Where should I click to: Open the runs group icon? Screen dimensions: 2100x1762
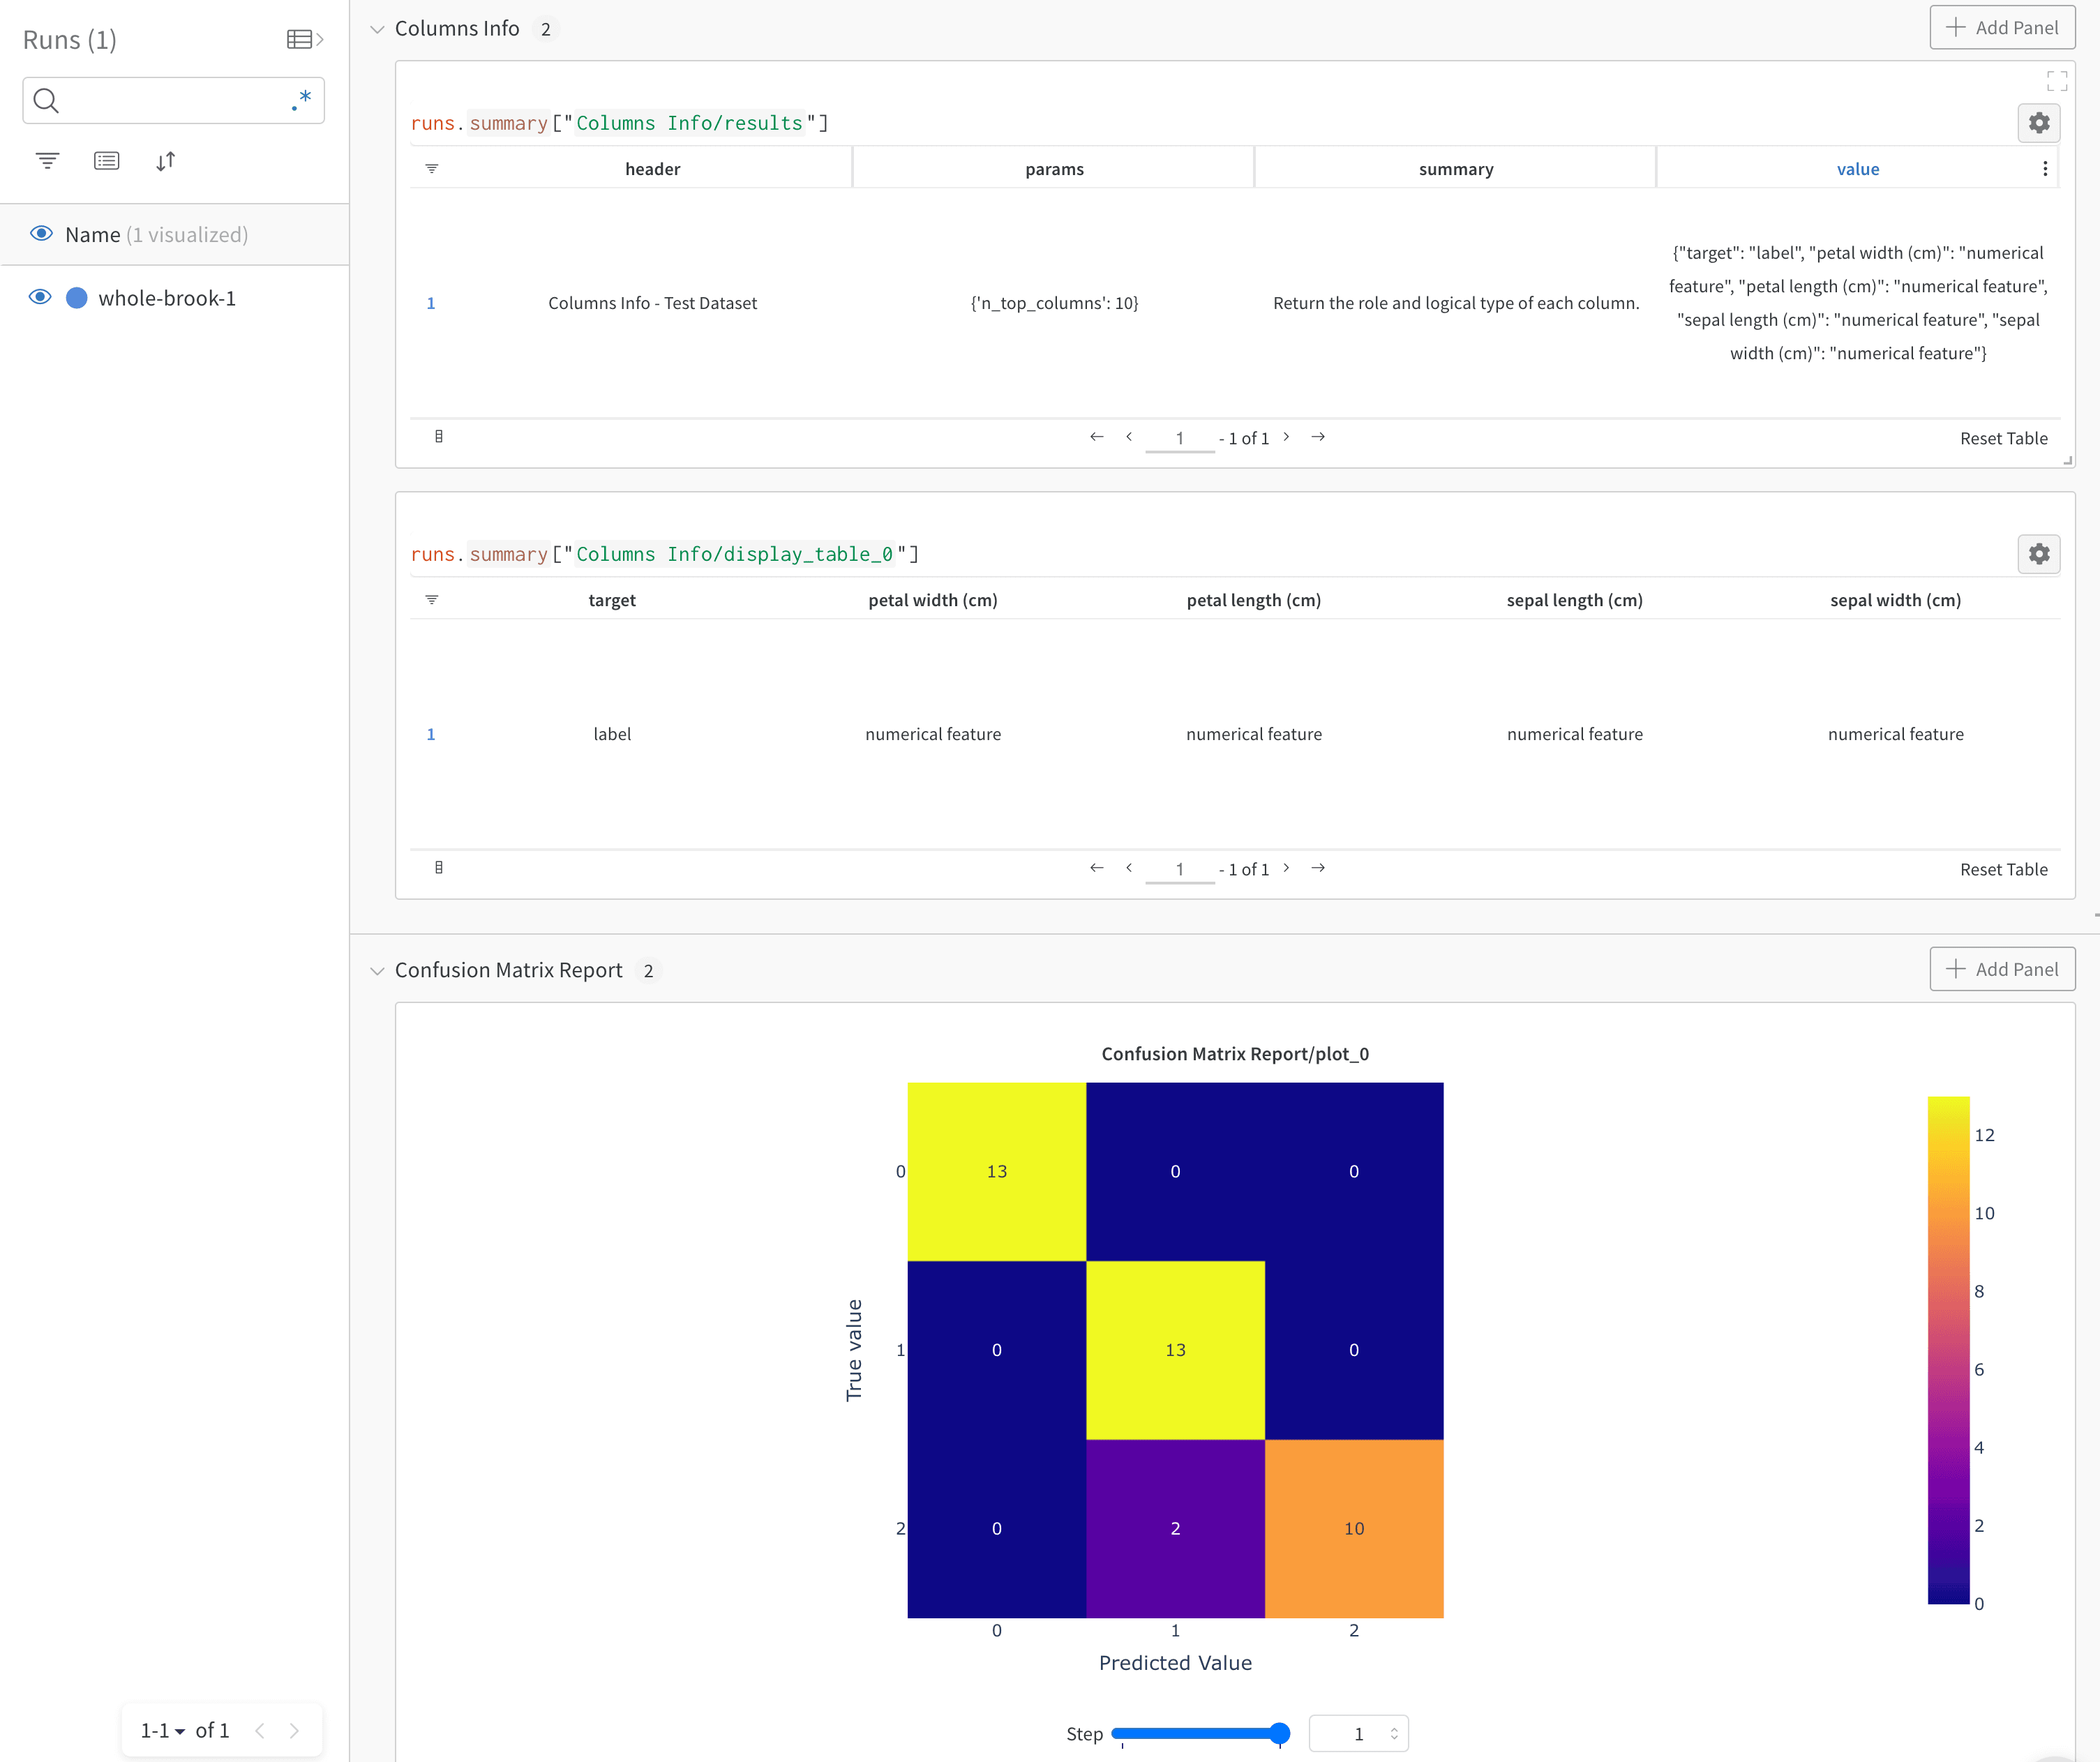click(x=106, y=161)
